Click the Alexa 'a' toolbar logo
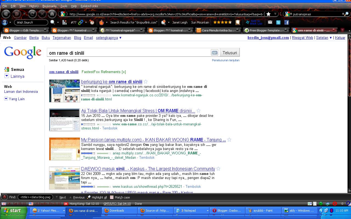Screen dimensions: 351x219 point(5,22)
